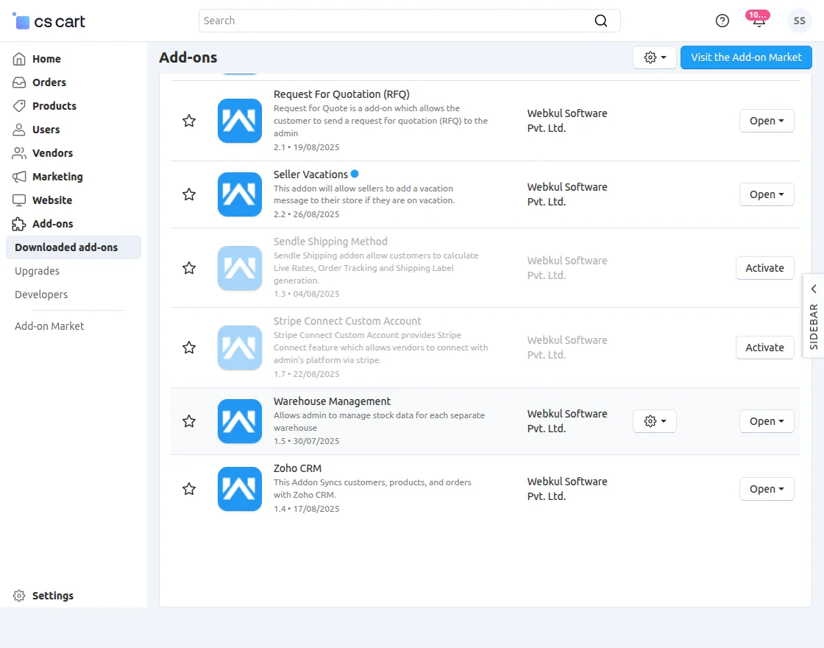This screenshot has height=648, width=824.
Task: Click version text '2.1 • 19/08/2025'
Action: (306, 147)
